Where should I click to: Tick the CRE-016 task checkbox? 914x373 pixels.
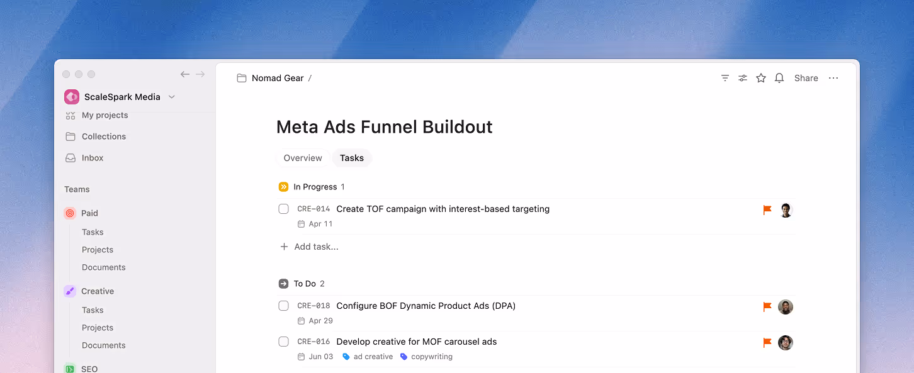pyautogui.click(x=284, y=342)
